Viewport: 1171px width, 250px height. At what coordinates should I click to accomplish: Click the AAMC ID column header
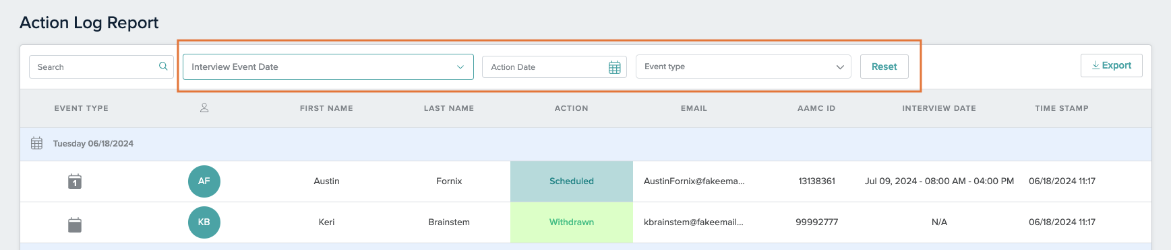[816, 108]
